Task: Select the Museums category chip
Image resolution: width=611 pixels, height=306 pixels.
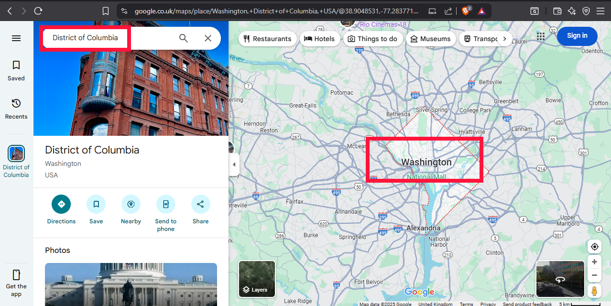Action: pyautogui.click(x=430, y=39)
